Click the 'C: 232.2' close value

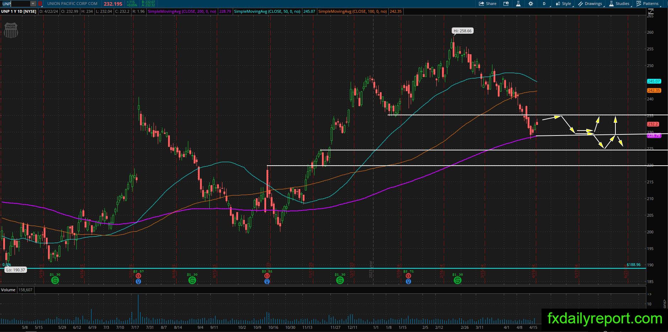click(x=122, y=11)
